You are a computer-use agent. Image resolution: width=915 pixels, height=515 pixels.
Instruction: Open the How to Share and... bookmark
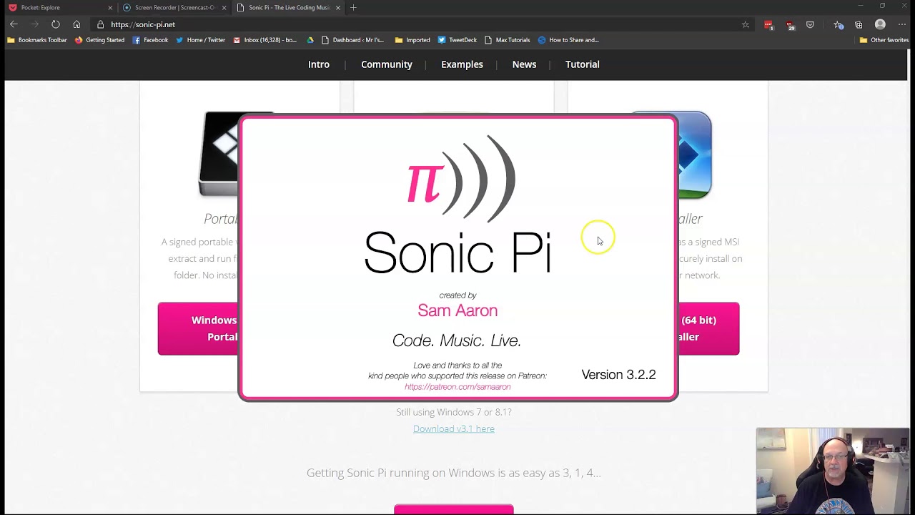[x=568, y=40]
